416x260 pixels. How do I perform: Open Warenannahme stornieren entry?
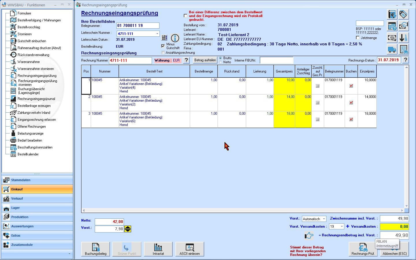point(36,69)
